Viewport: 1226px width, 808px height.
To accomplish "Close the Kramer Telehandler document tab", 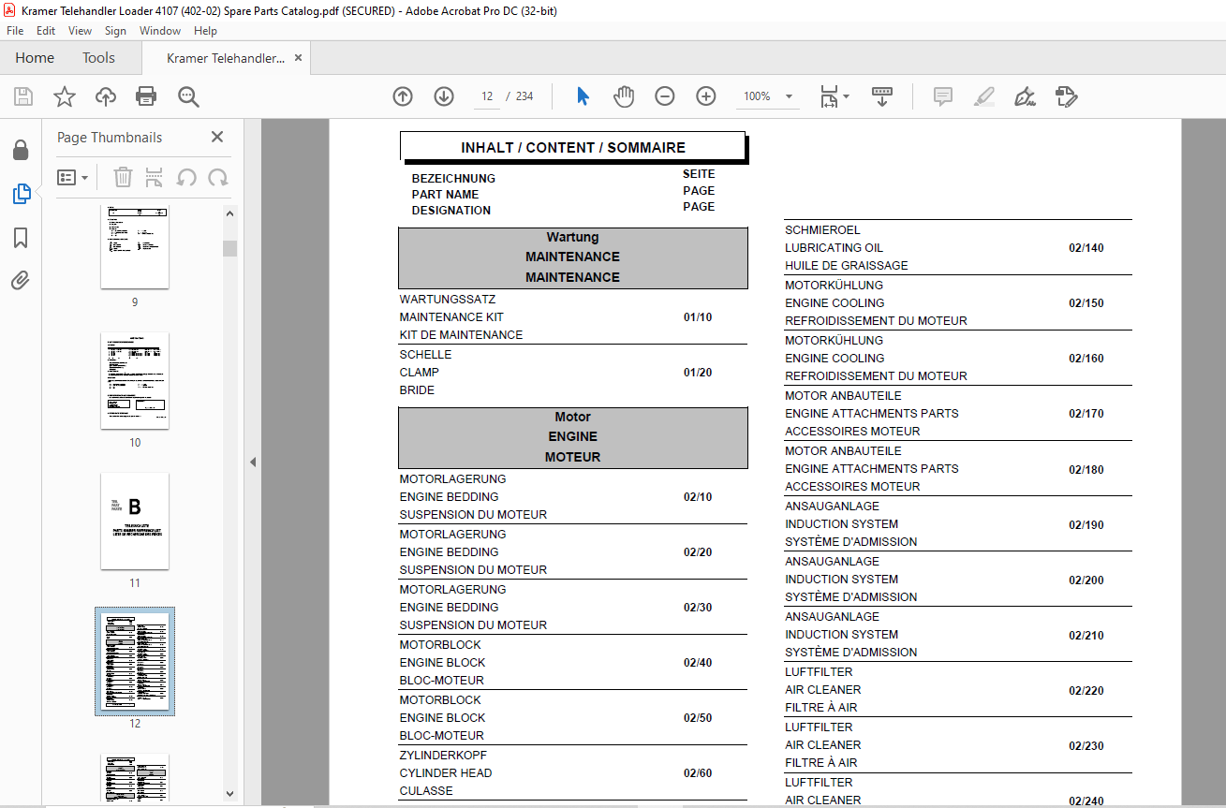I will [x=299, y=58].
